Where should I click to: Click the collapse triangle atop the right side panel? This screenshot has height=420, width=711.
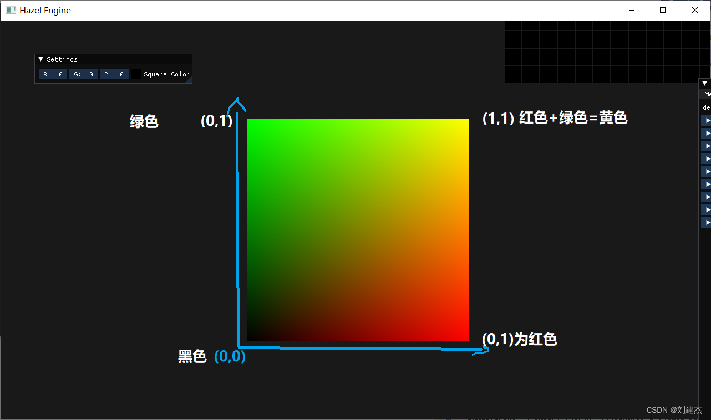[705, 83]
